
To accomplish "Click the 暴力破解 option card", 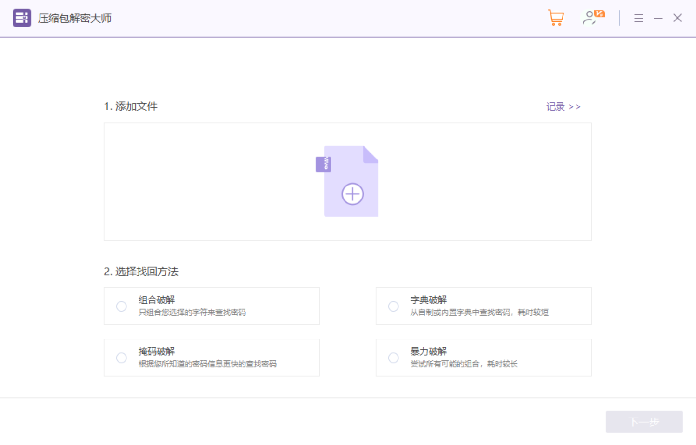I will tap(484, 358).
